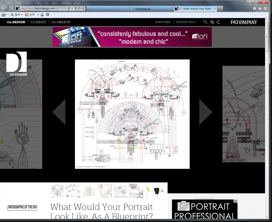Refresh the page with the reload icon

pyautogui.click(x=79, y=8)
